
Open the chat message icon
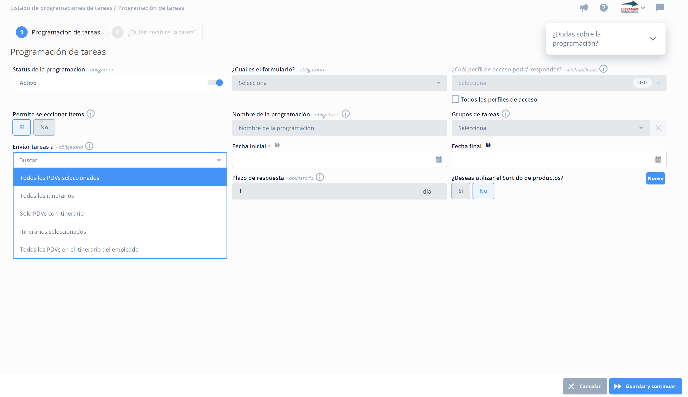click(659, 7)
